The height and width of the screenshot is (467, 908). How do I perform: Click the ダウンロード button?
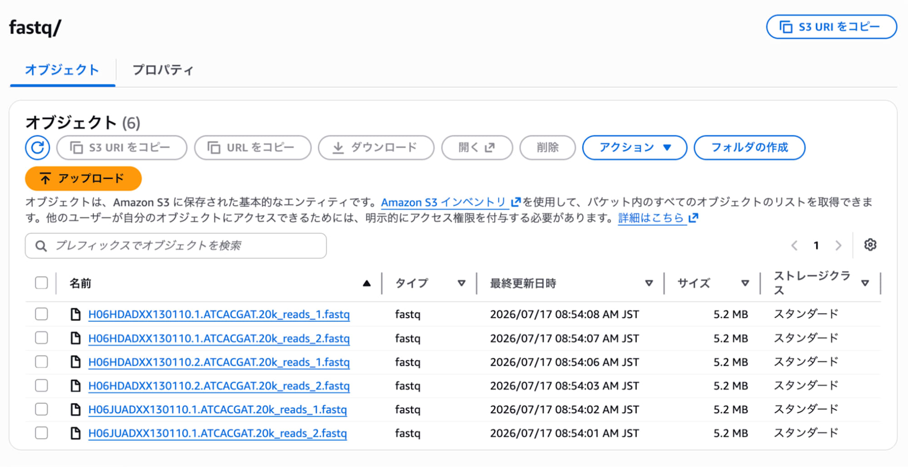(x=376, y=147)
